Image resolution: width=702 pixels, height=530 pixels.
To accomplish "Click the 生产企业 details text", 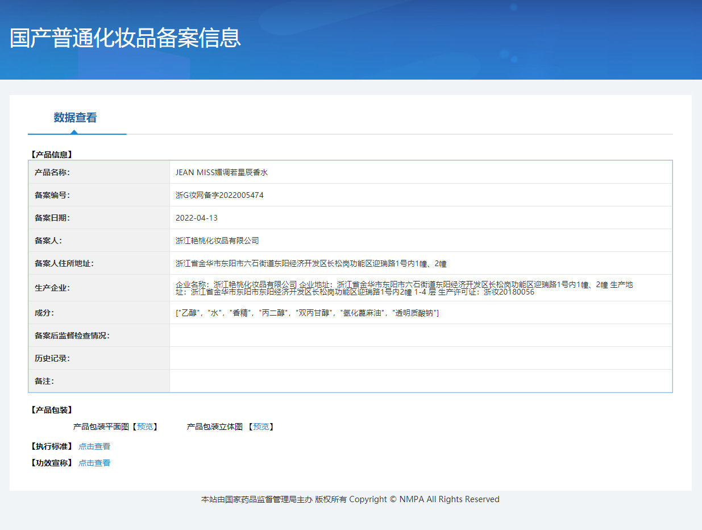I will coord(404,288).
